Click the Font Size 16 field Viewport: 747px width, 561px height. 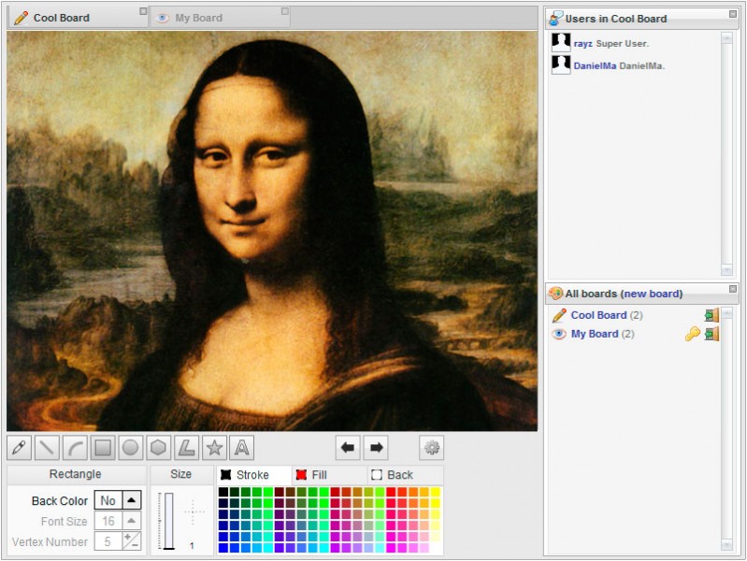tap(108, 521)
